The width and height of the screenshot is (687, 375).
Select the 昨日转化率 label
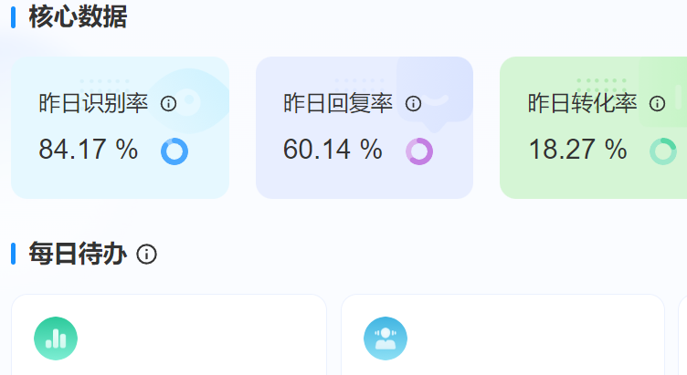coord(583,104)
